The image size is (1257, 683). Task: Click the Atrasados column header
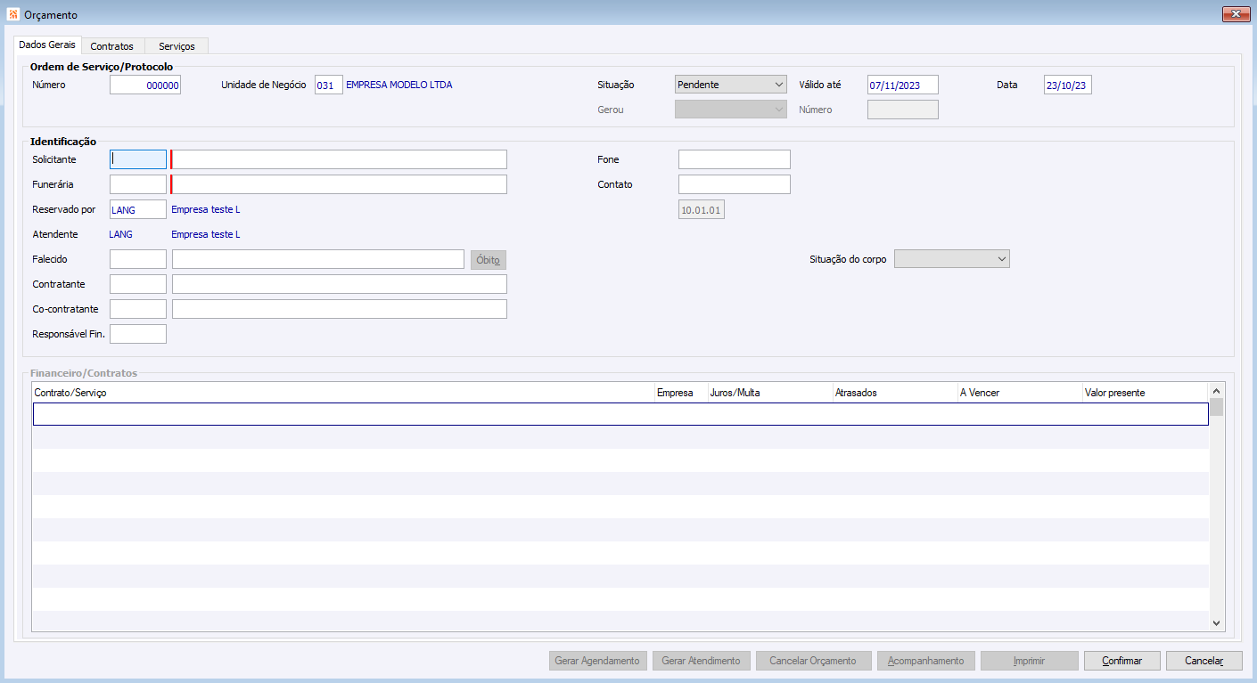[x=894, y=393]
